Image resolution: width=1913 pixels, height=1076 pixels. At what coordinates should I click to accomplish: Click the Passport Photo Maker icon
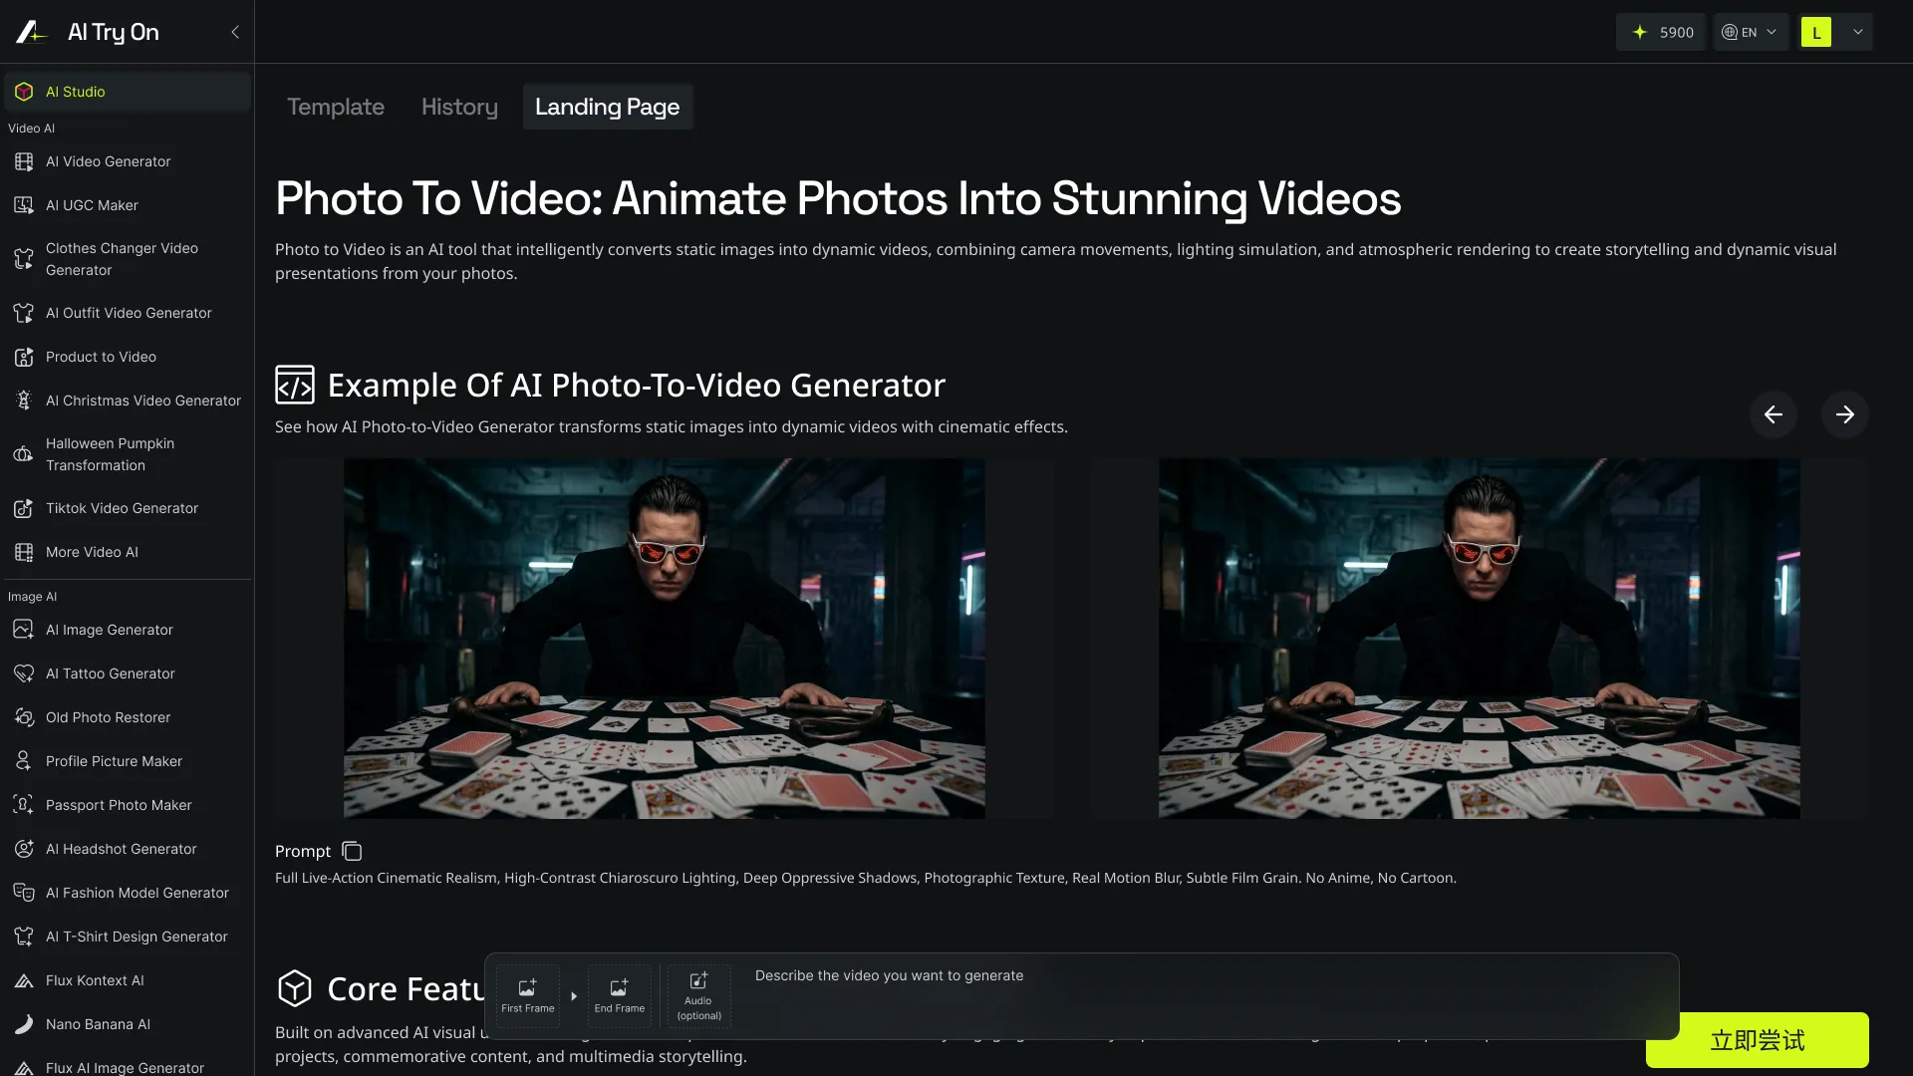24,805
